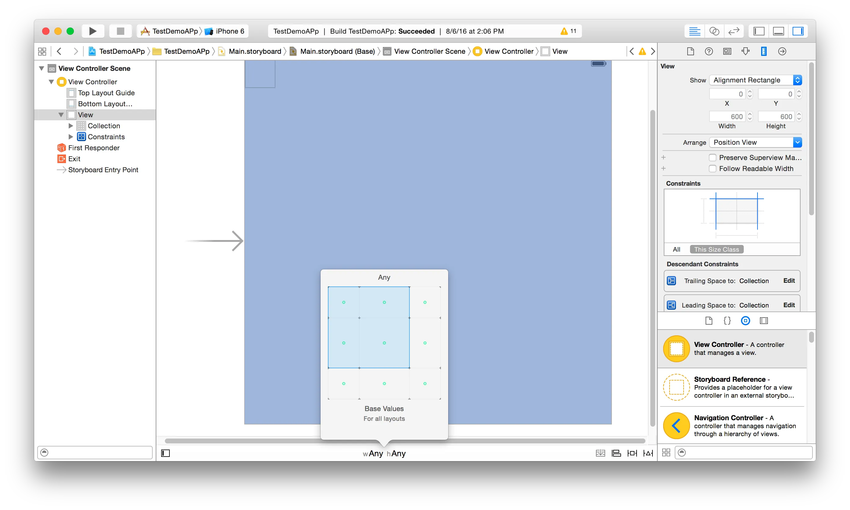Expand the Collection tree item
The width and height of the screenshot is (850, 510).
tap(71, 126)
